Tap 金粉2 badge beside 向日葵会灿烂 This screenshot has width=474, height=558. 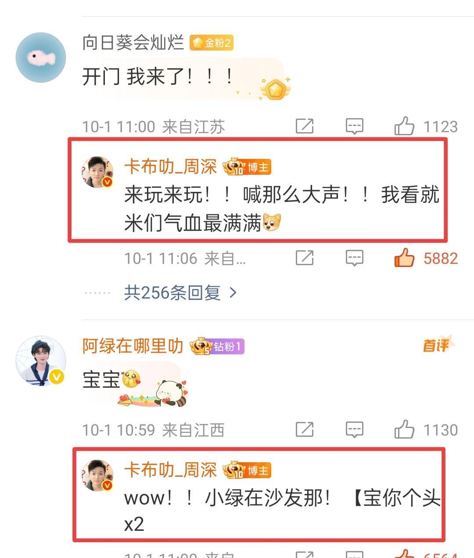tap(212, 43)
